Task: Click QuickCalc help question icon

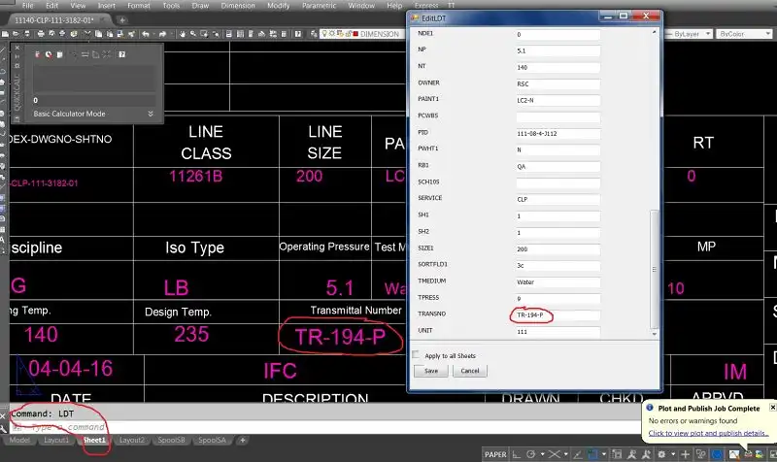Action: point(122,54)
